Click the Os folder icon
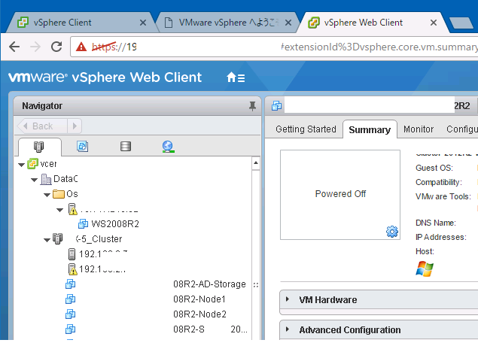Image resolution: width=478 pixels, height=349 pixels. coord(59,194)
